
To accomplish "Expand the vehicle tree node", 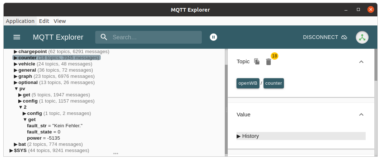I will point(16,64).
